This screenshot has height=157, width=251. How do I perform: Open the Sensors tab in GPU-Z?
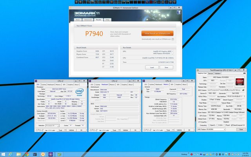pyautogui.click(x=211, y=73)
